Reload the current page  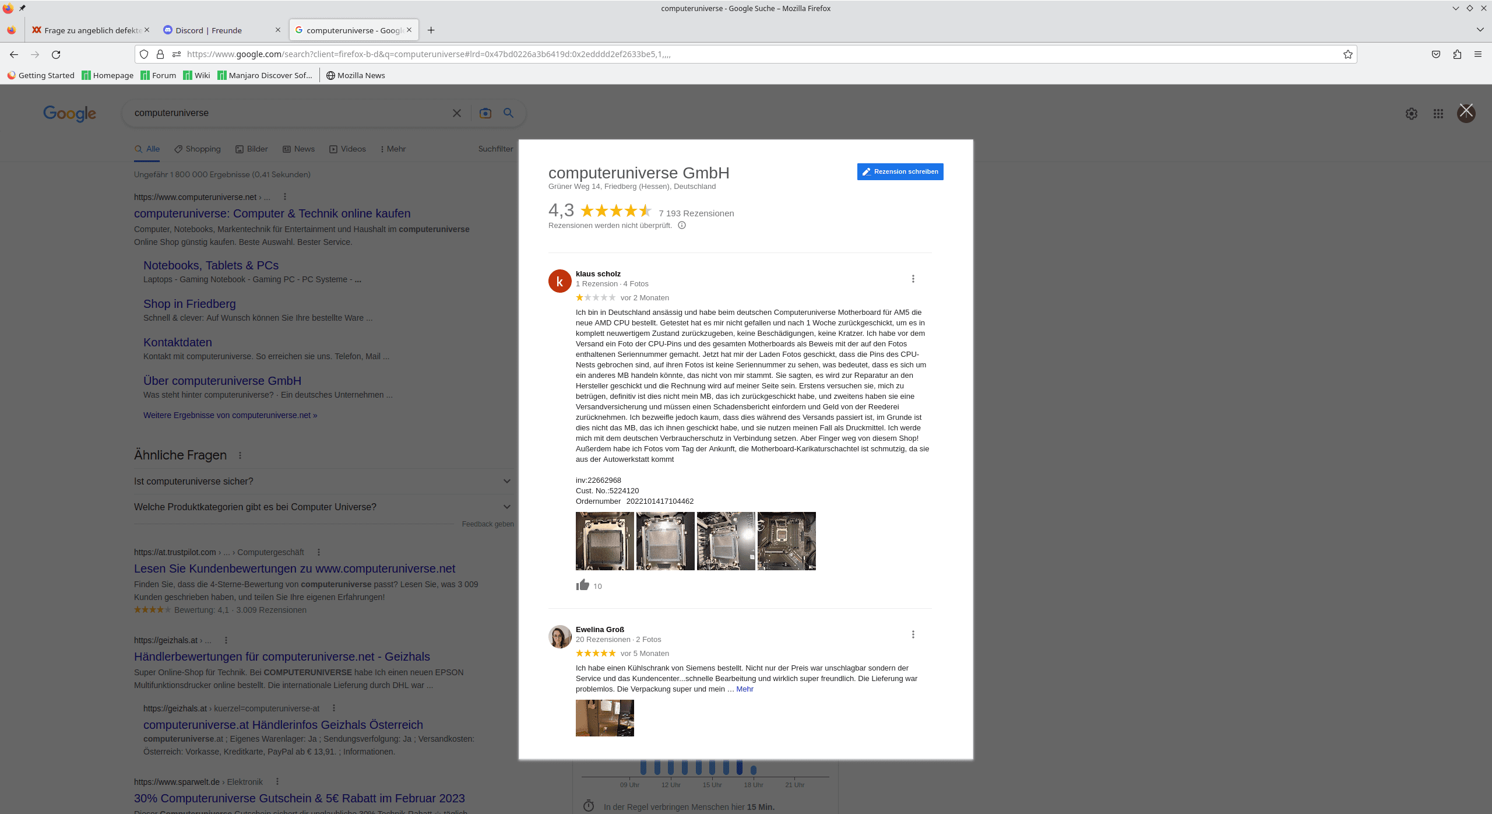[x=56, y=54]
